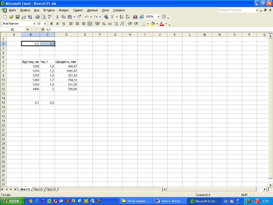Cut selection with the scissors icon
Viewport: 273px width, 205px height.
coord(57,17)
